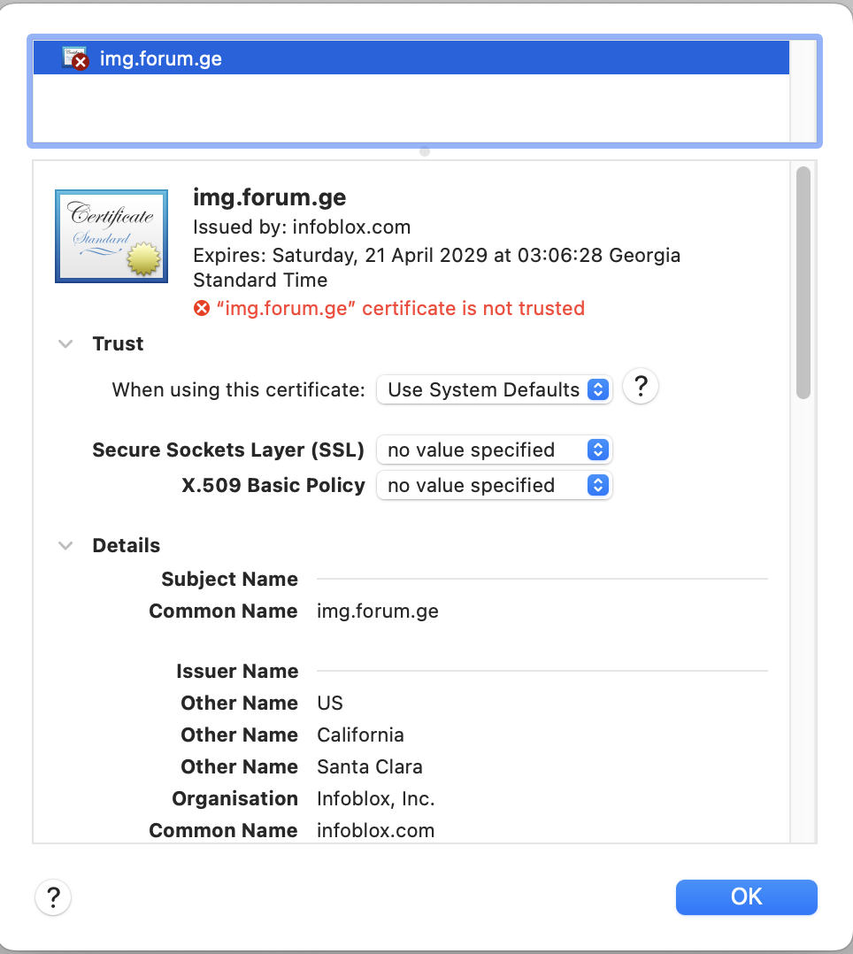Click the Subject Name common name value
The width and height of the screenshot is (853, 954).
pos(377,612)
